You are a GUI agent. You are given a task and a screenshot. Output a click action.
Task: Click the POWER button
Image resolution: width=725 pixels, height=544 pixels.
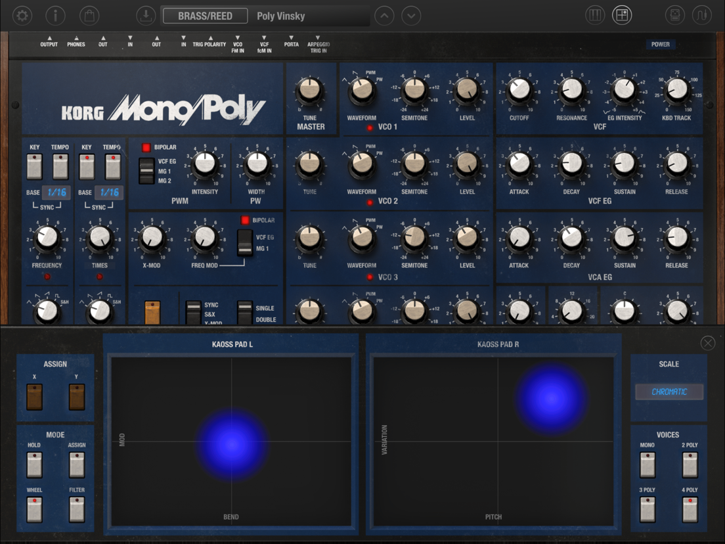(660, 45)
